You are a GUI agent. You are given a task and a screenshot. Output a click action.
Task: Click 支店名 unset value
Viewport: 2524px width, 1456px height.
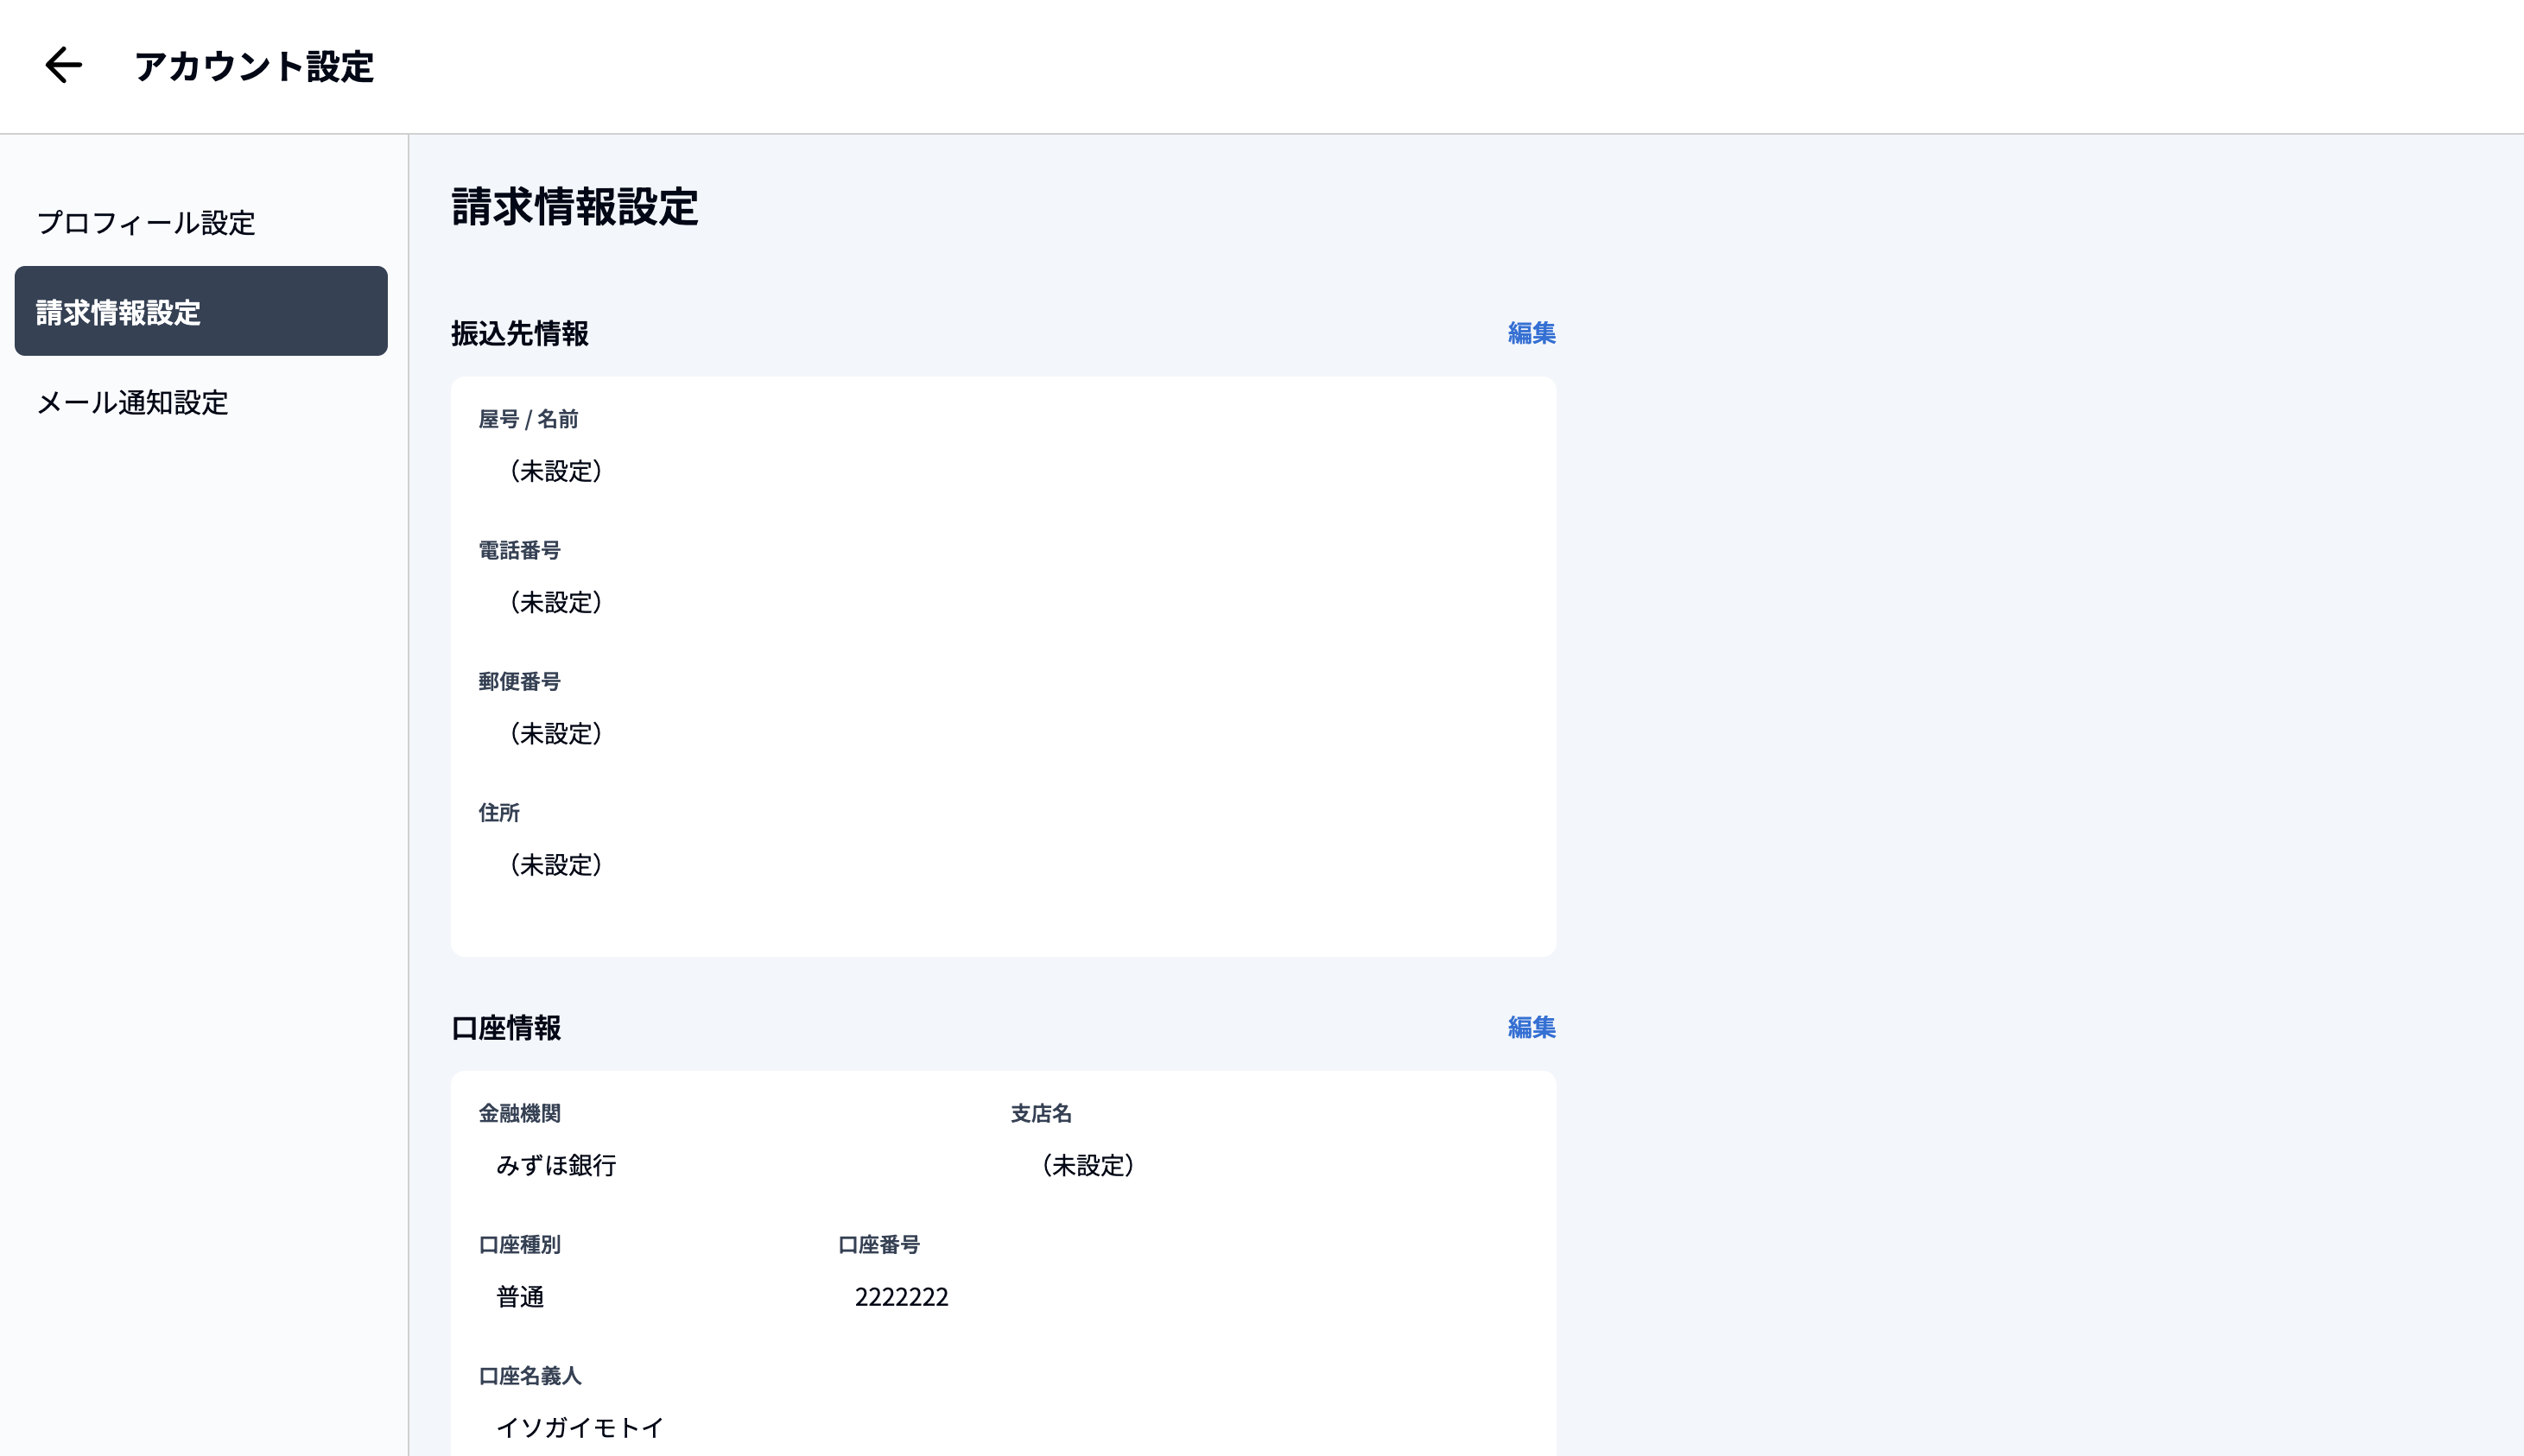click(1087, 1165)
